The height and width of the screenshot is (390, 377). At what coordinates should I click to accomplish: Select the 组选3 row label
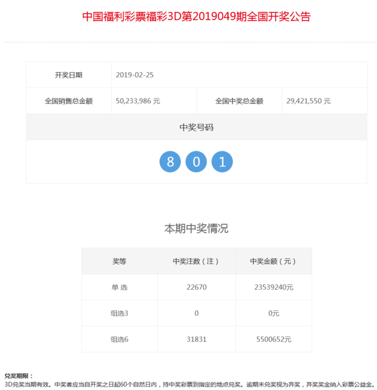[120, 313]
